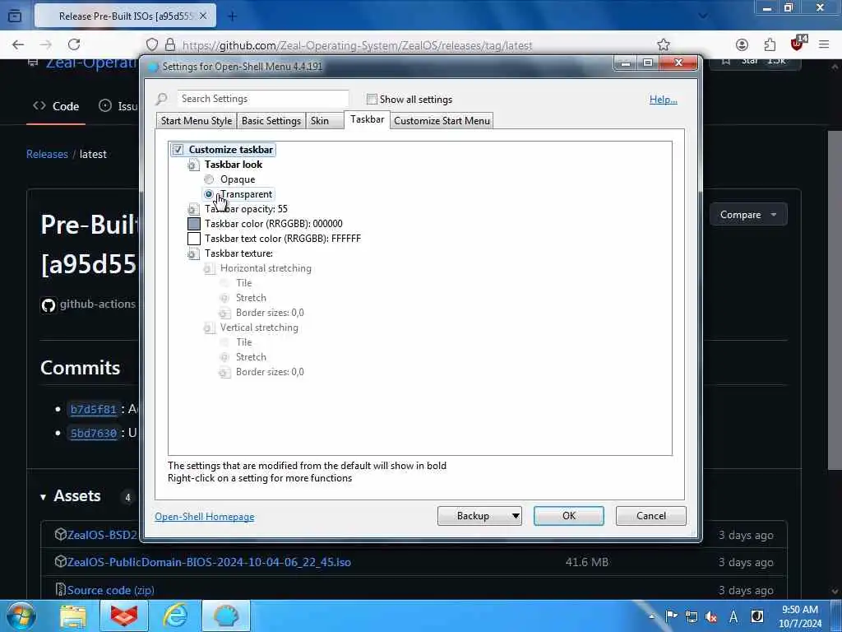Collapse the Assets section triangle

(x=43, y=497)
